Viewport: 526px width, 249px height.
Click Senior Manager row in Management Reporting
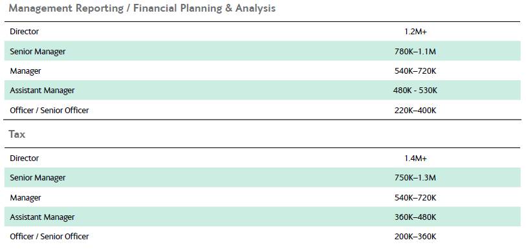(x=262, y=51)
